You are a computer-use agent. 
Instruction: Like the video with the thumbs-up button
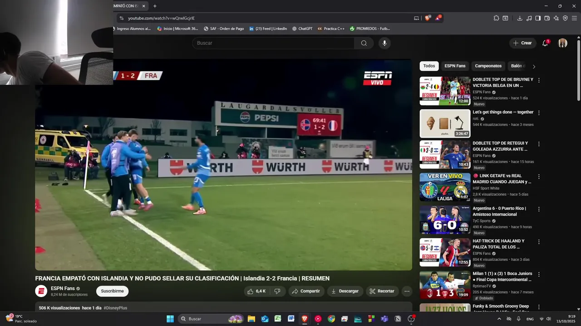(x=257, y=291)
